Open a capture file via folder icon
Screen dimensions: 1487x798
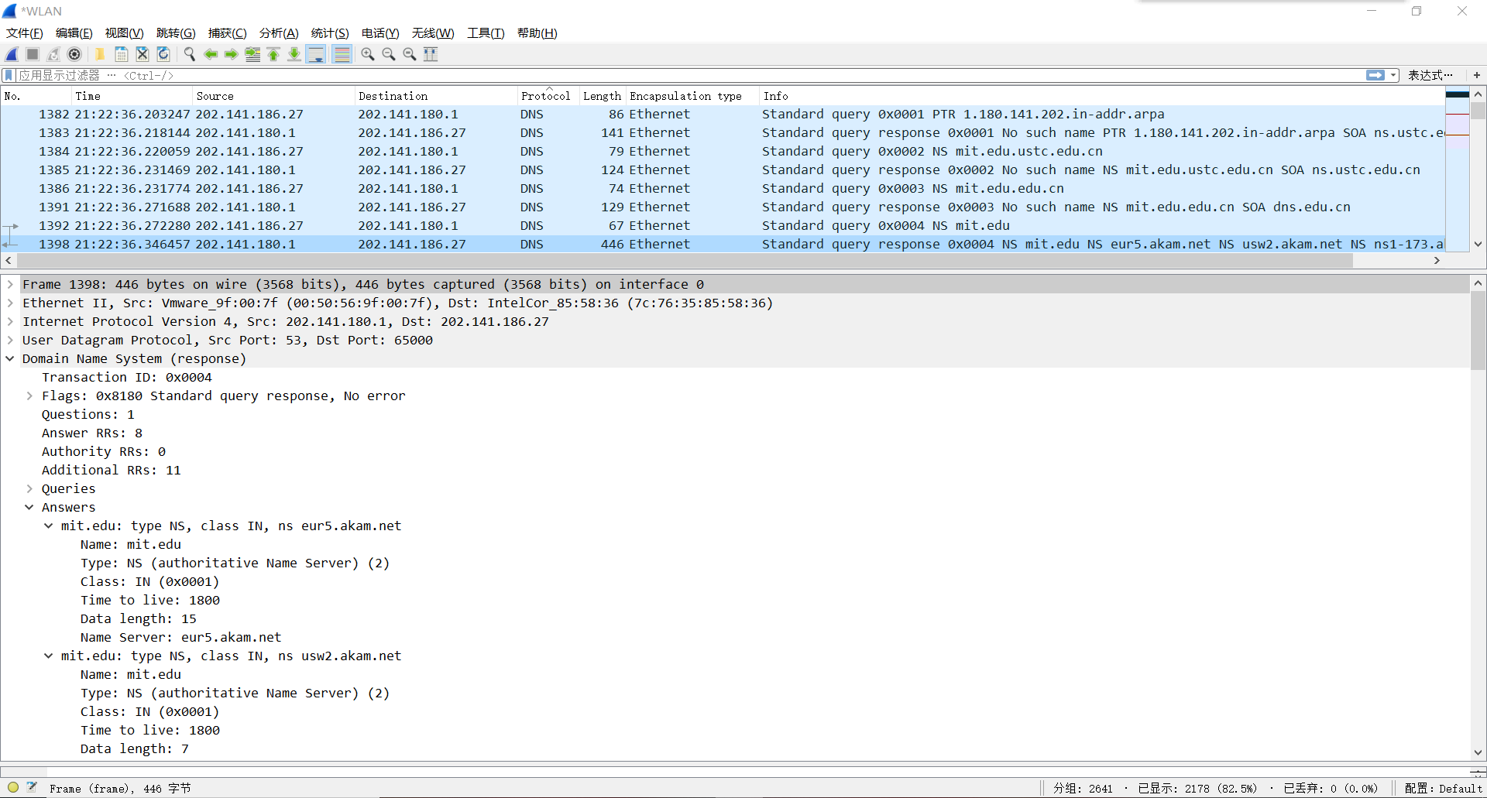pyautogui.click(x=100, y=54)
